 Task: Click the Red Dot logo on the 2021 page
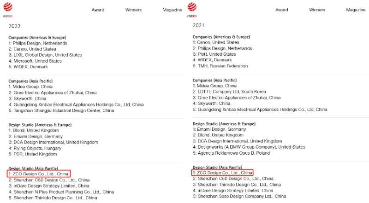pyautogui.click(x=192, y=10)
